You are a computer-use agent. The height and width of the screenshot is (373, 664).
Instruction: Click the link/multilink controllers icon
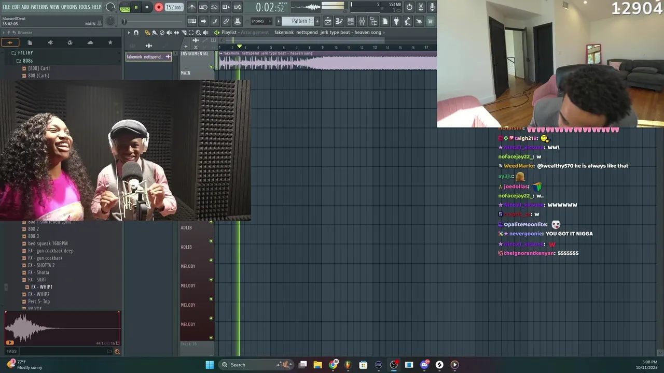pyautogui.click(x=226, y=21)
